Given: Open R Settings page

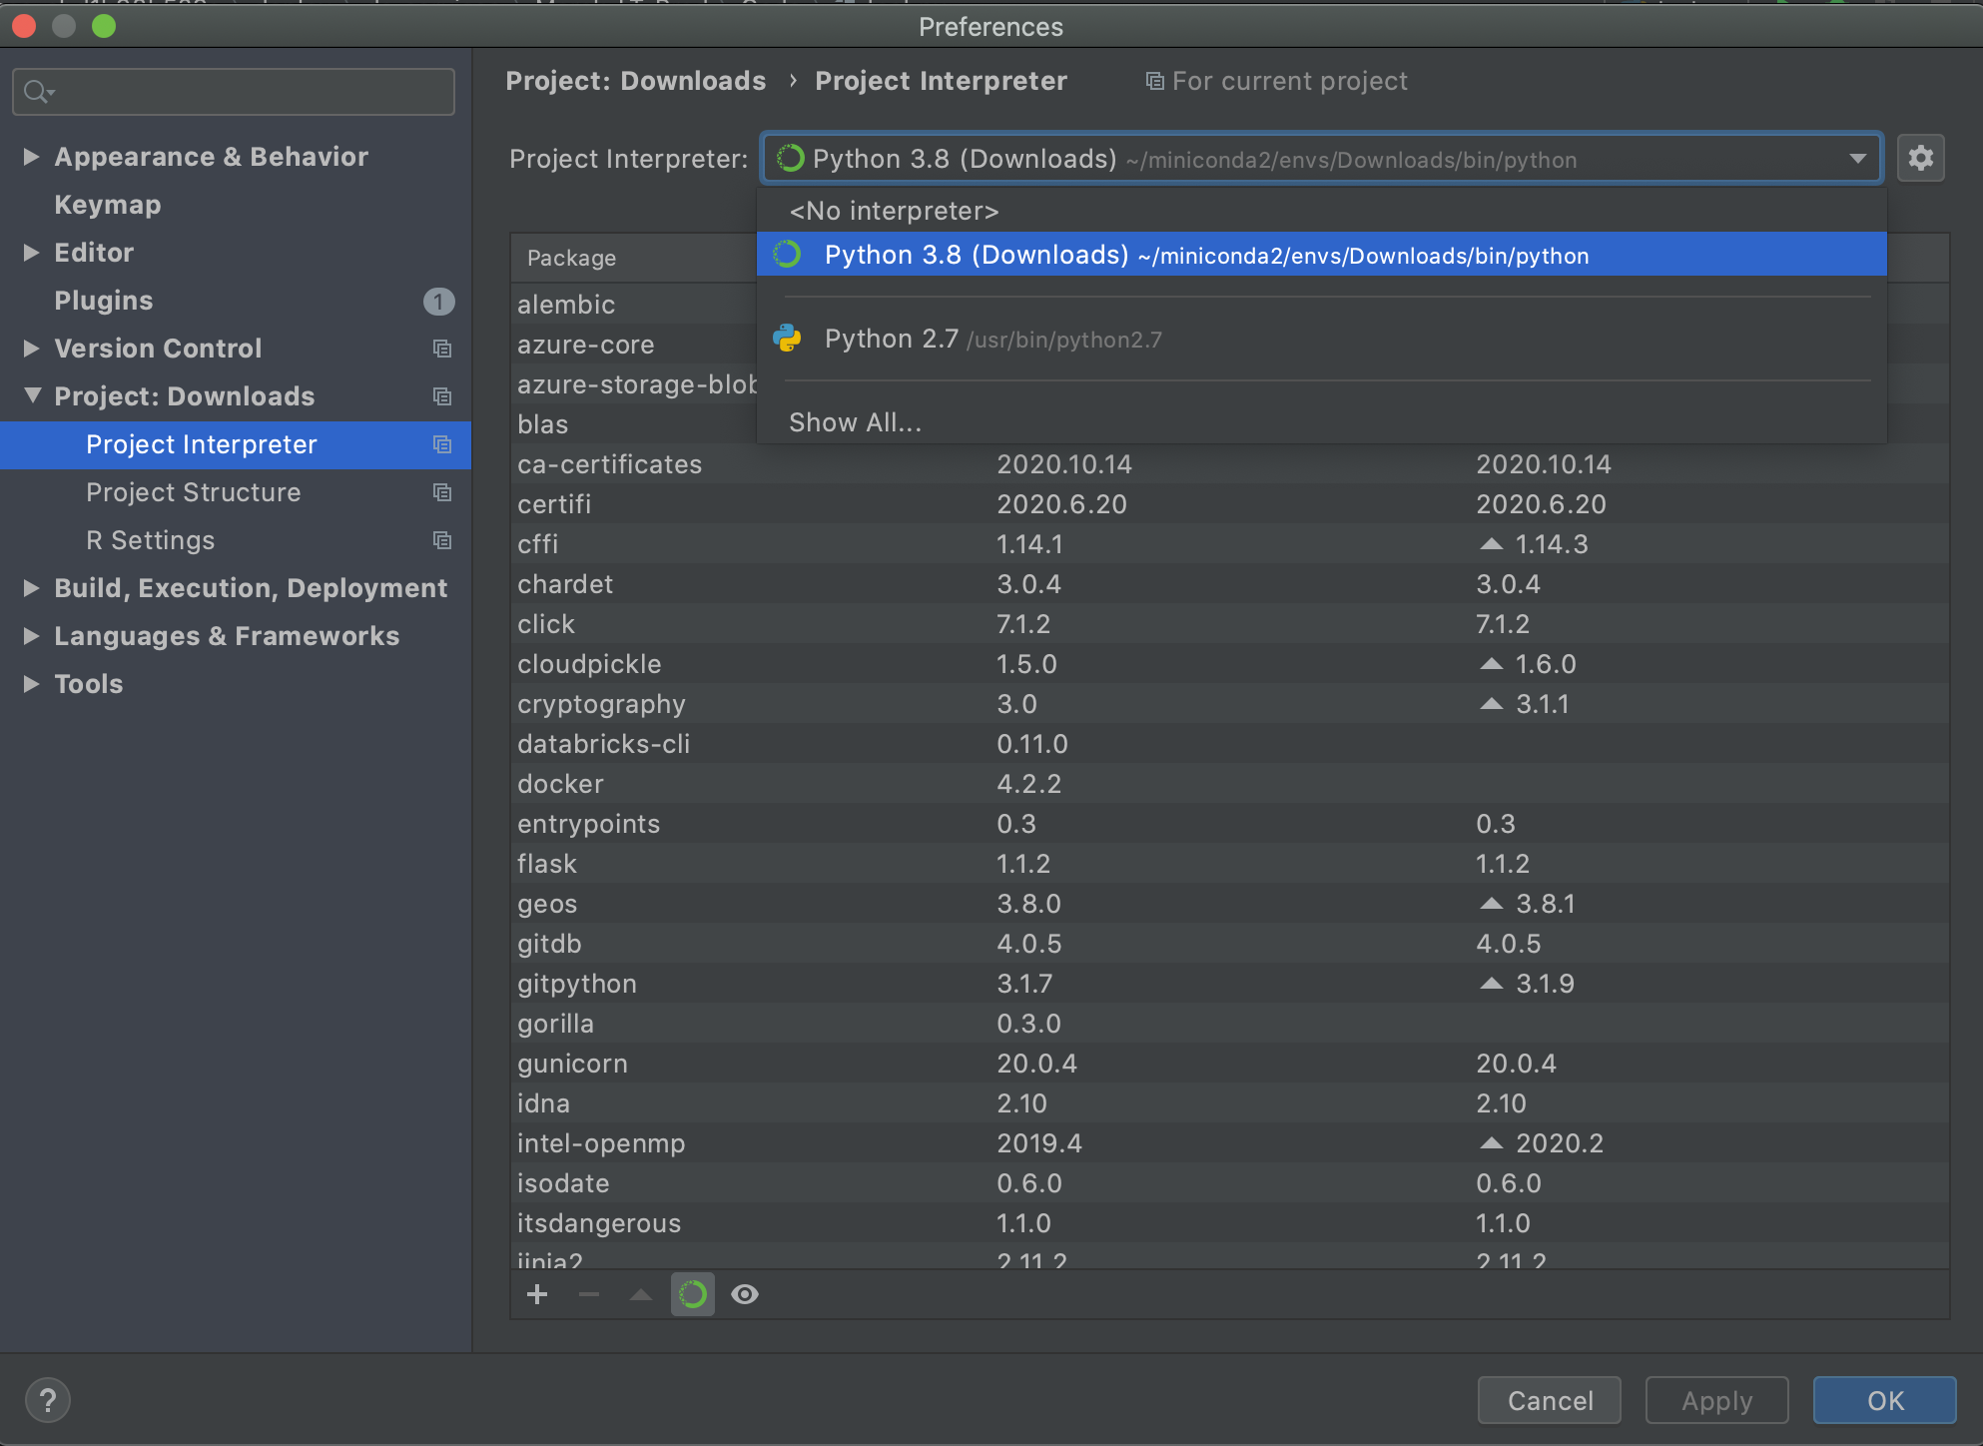Looking at the screenshot, I should 151,540.
